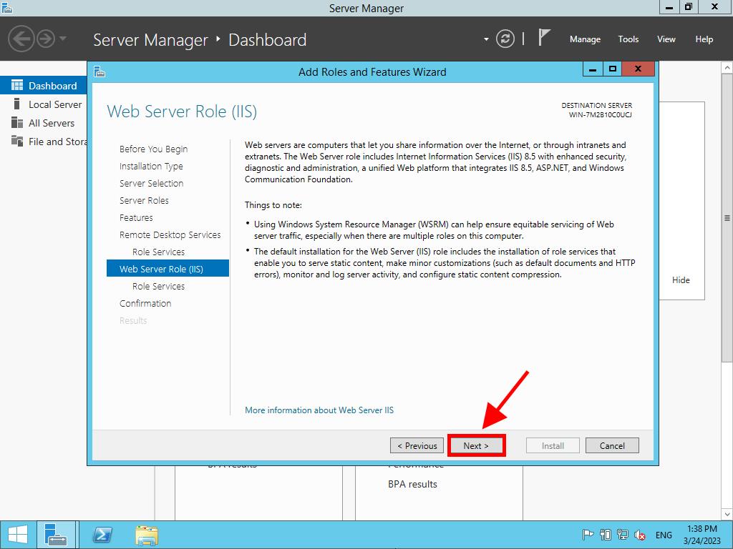The width and height of the screenshot is (733, 549).
Task: Click the network tray icon
Action: (x=623, y=535)
